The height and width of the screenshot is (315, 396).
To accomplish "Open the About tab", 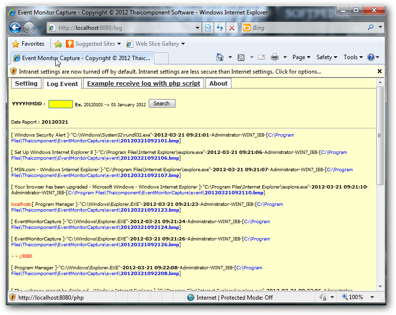I will 218,84.
